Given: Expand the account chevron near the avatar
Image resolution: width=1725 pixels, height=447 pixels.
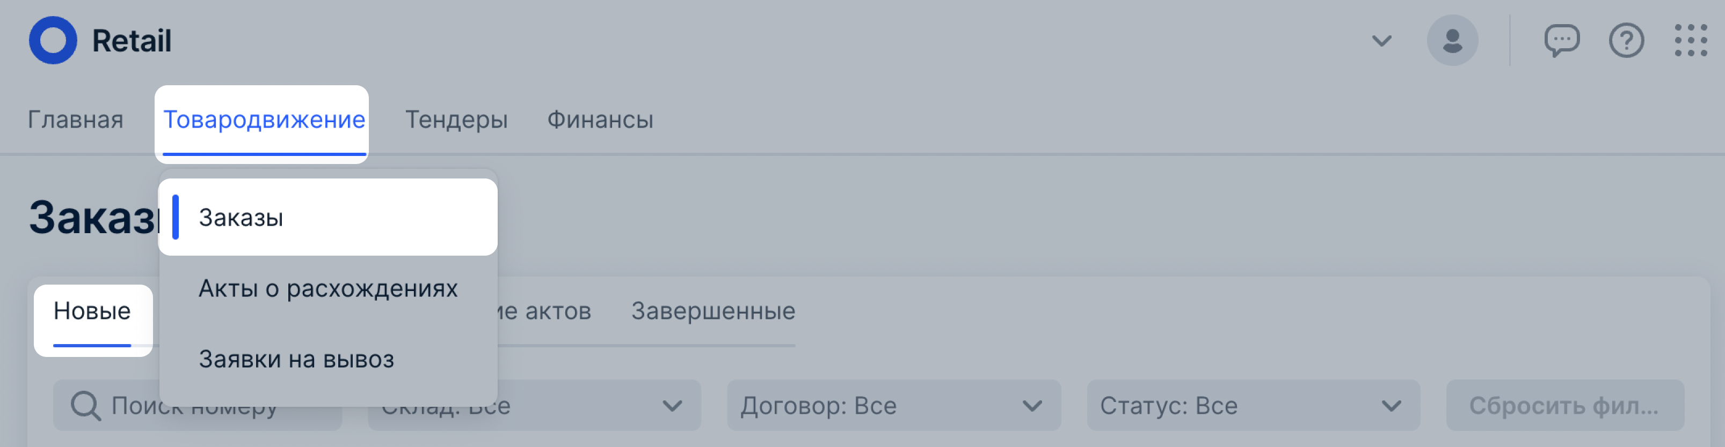Looking at the screenshot, I should (x=1381, y=41).
